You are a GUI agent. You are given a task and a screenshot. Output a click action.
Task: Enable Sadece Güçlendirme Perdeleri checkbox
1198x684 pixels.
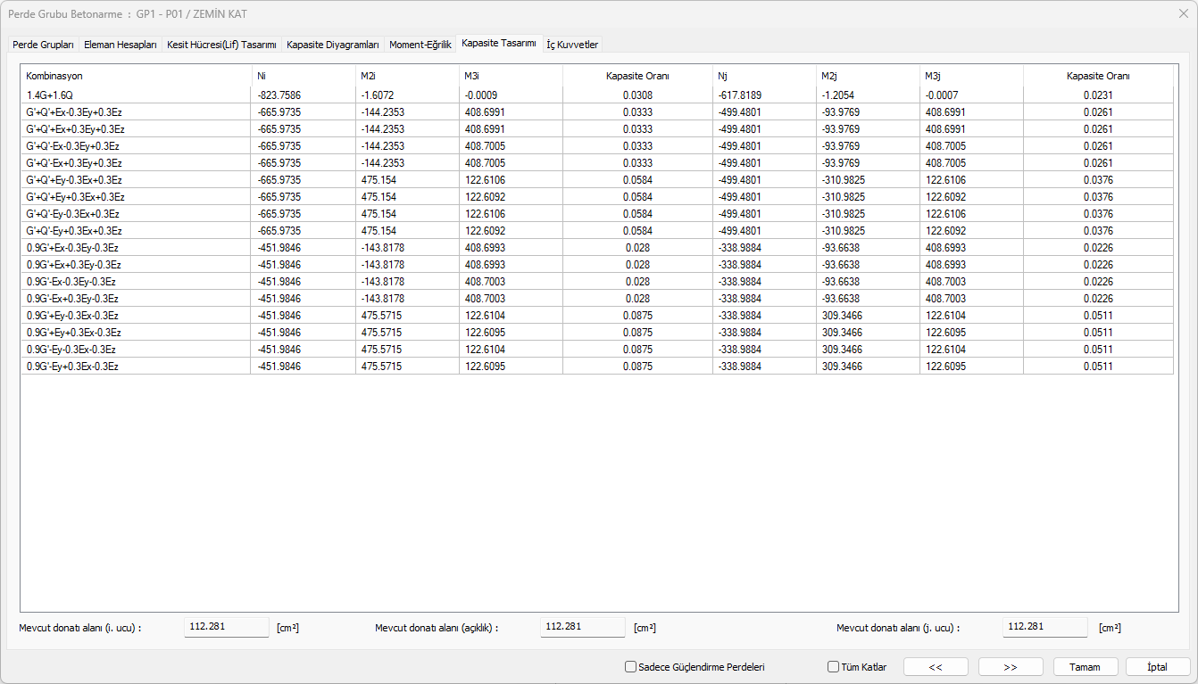631,666
